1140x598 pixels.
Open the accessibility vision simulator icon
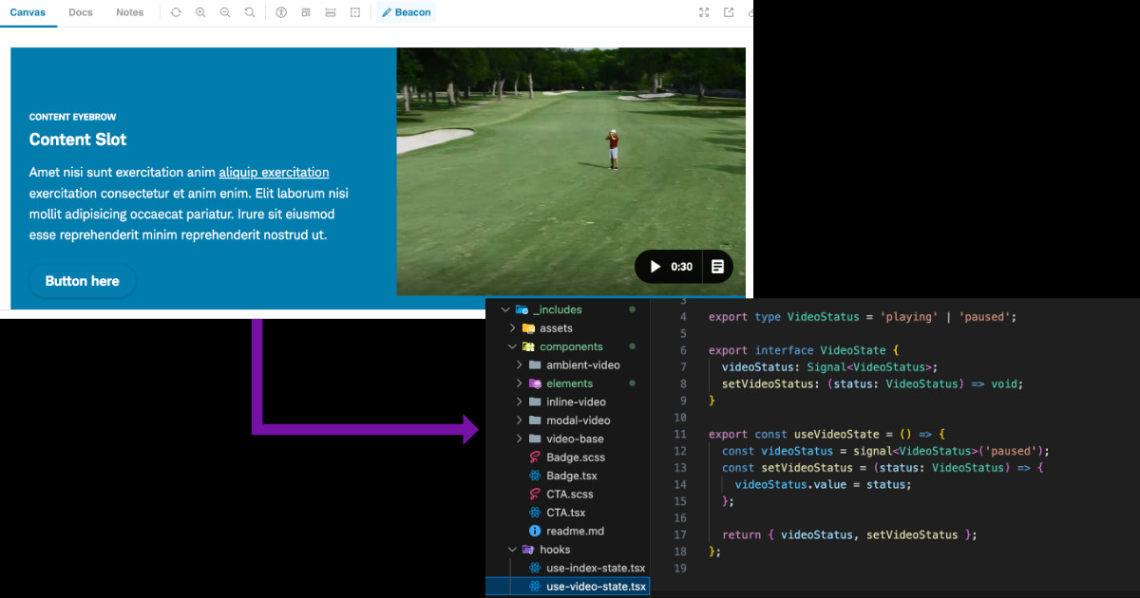(281, 12)
